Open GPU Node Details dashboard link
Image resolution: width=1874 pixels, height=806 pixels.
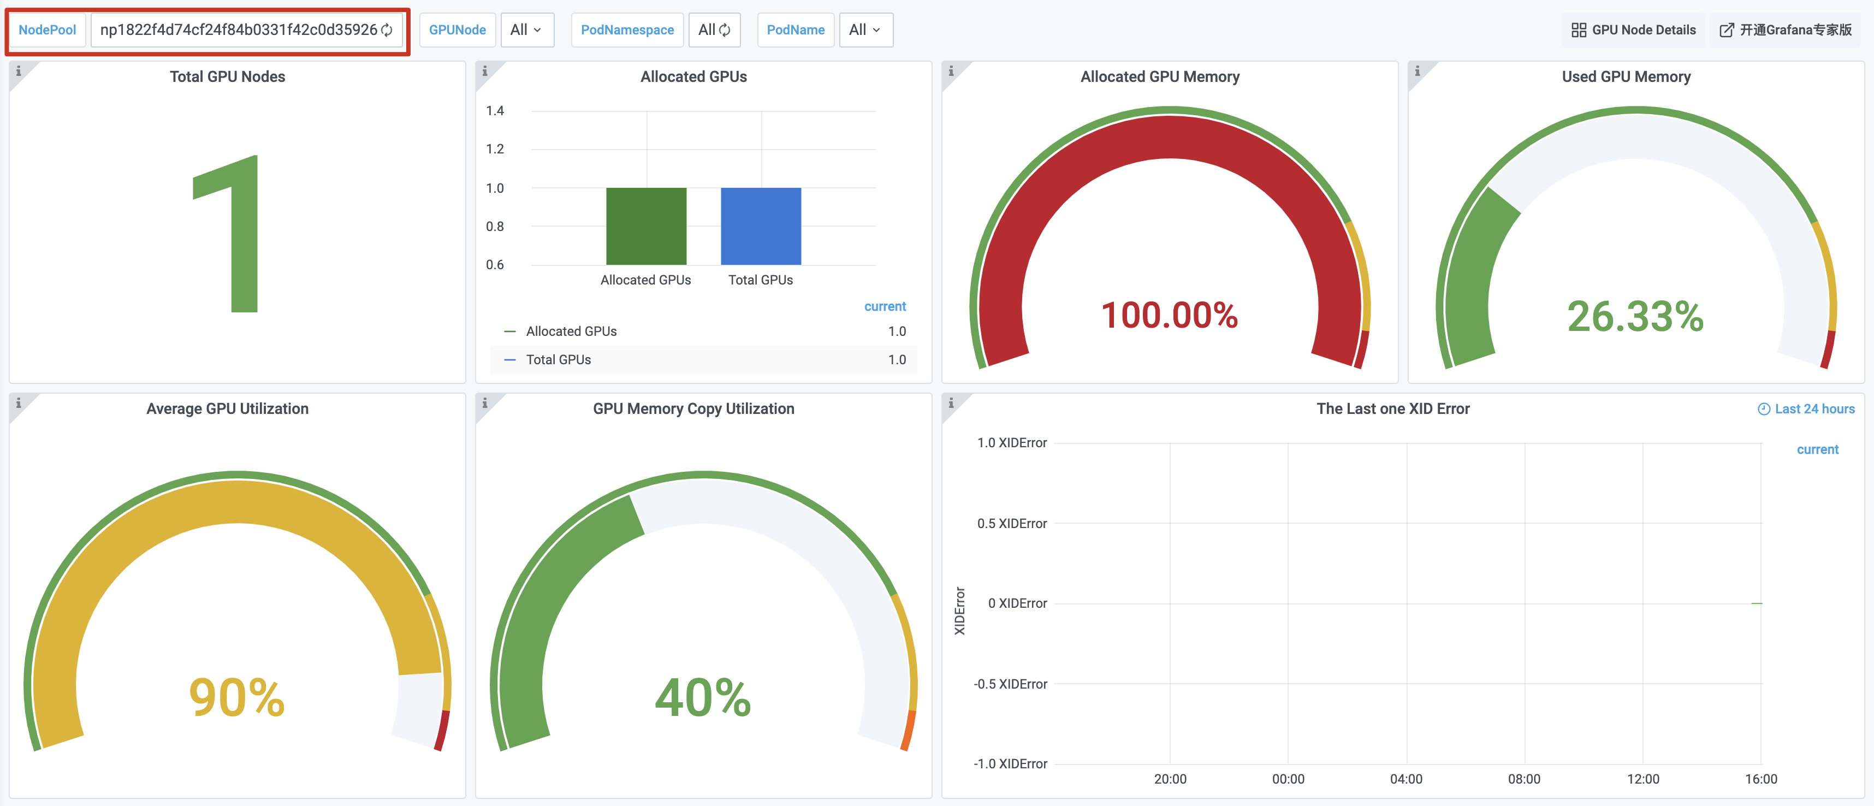1633,30
